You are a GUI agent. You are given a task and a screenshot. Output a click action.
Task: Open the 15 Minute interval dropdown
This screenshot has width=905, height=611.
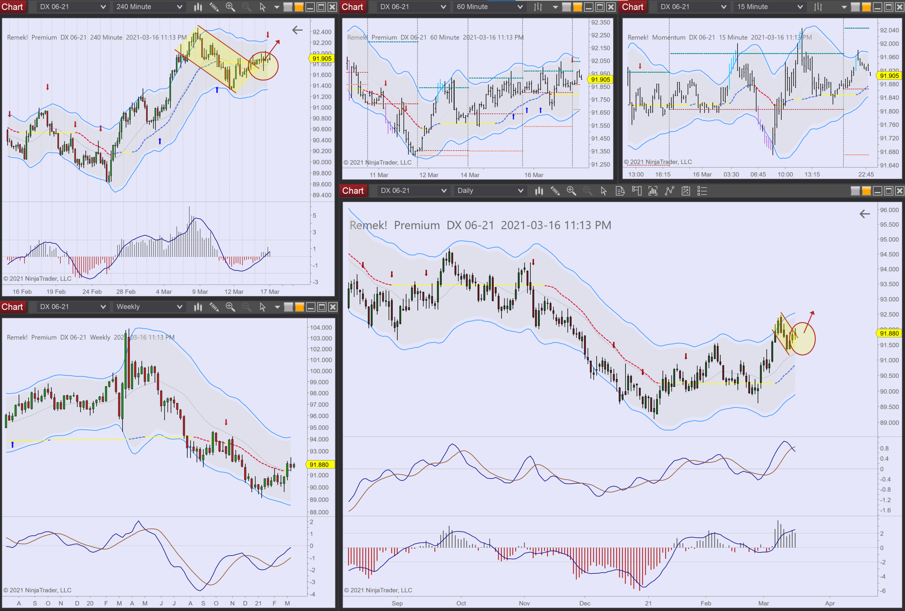coord(770,7)
